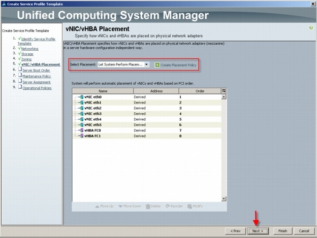The width and height of the screenshot is (317, 238).
Task: Click the Move Up arrow icon
Action: click(x=97, y=207)
